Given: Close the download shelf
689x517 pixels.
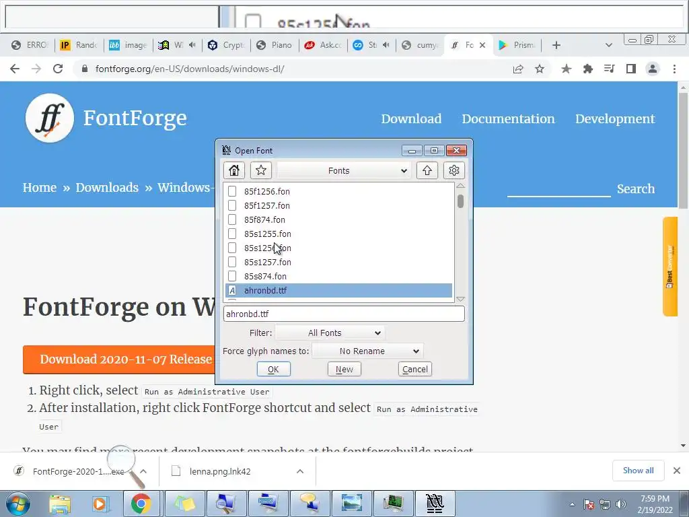Looking at the screenshot, I should [x=677, y=471].
